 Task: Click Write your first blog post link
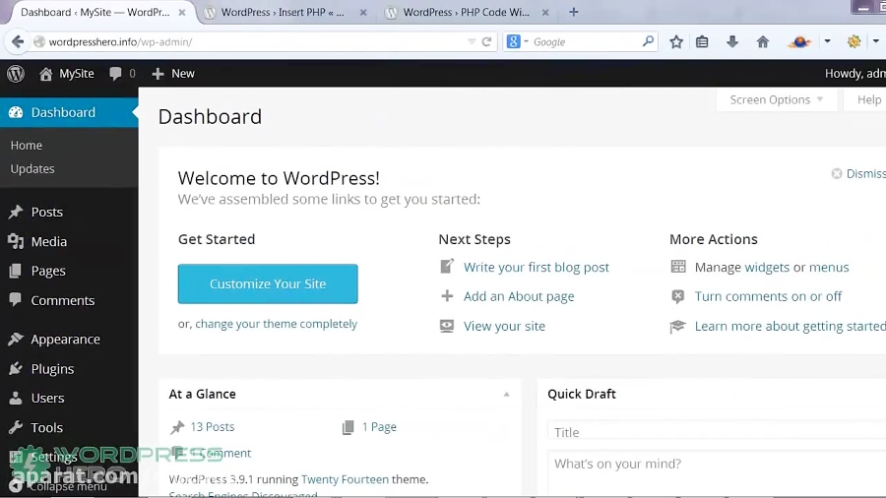tap(537, 267)
